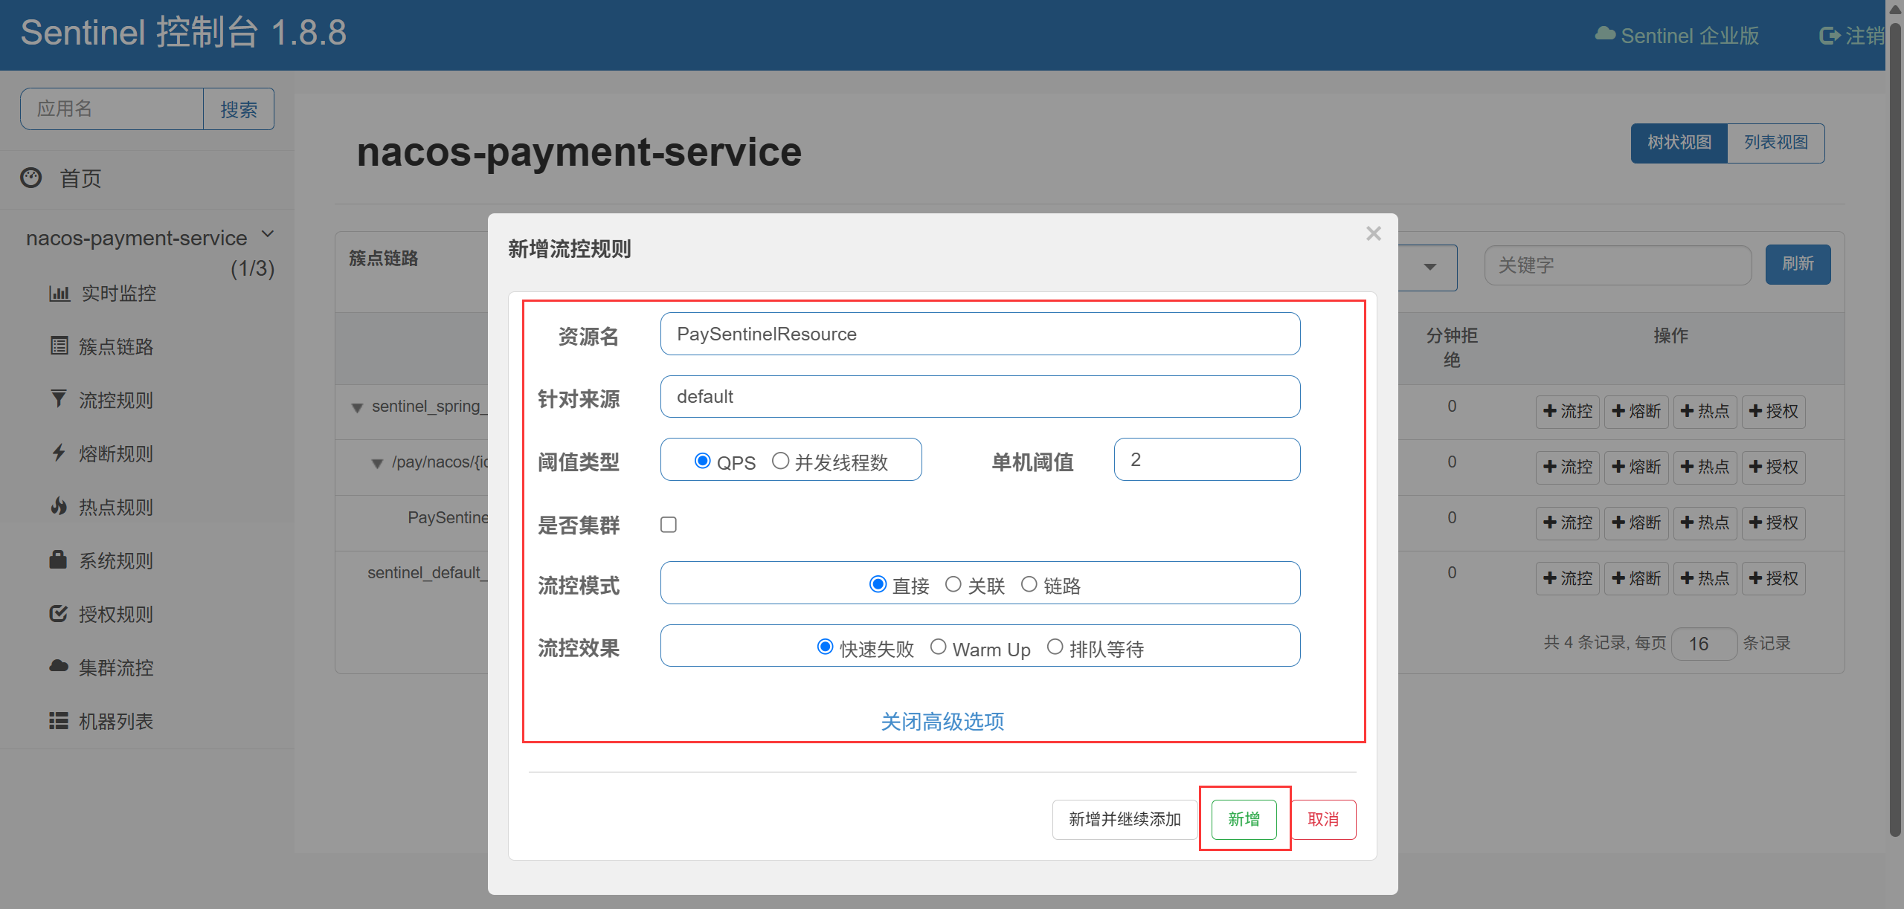Screen dimensions: 1904x909
Task: Click the logout icon next to 注销
Action: (1828, 36)
